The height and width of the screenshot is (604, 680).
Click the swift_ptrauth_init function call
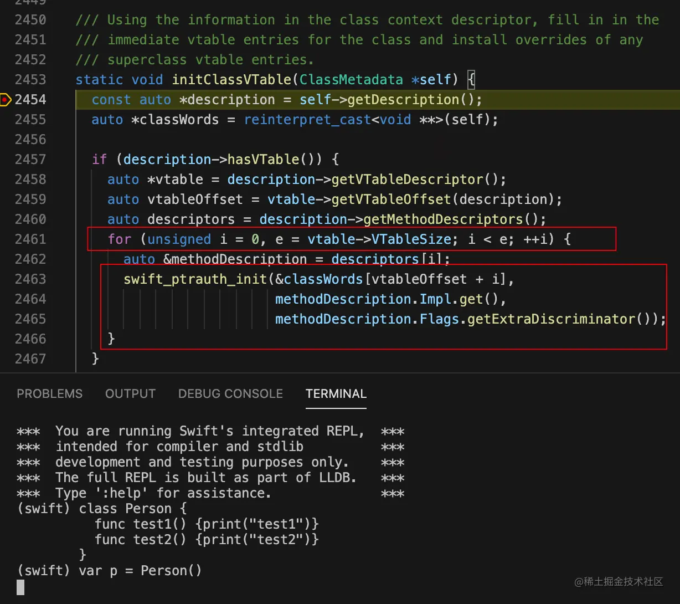(x=195, y=279)
